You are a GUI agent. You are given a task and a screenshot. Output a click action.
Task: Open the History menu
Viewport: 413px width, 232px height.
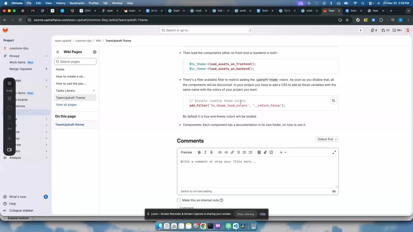click(x=61, y=3)
